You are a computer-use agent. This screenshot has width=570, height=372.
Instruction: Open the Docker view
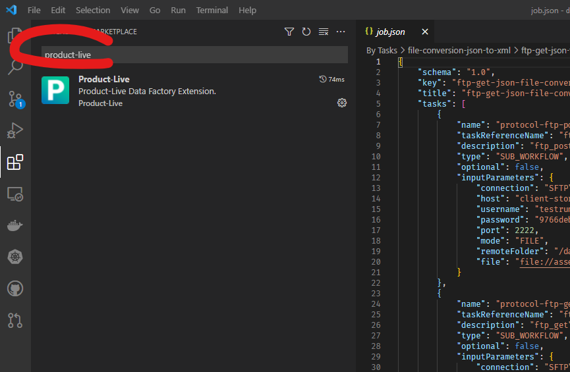click(x=14, y=225)
